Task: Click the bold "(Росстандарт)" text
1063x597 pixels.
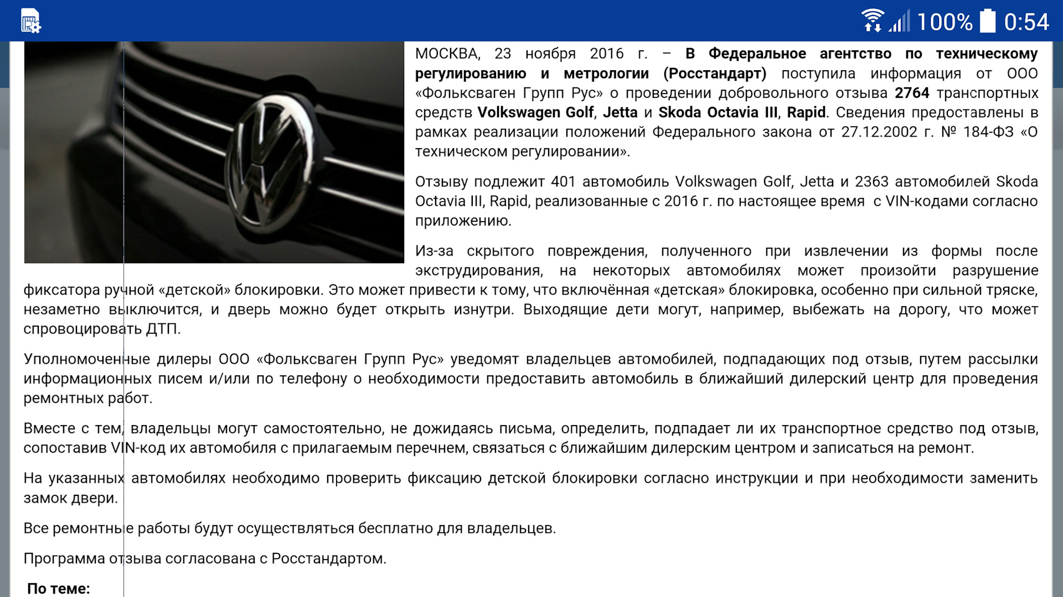Action: [x=715, y=74]
